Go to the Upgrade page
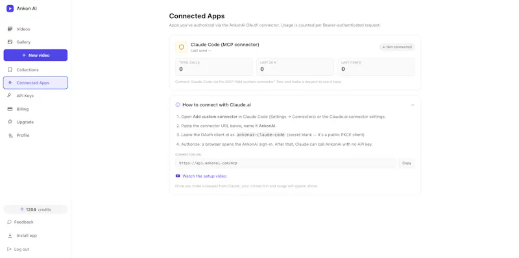The height and width of the screenshot is (258, 519). coord(36,122)
